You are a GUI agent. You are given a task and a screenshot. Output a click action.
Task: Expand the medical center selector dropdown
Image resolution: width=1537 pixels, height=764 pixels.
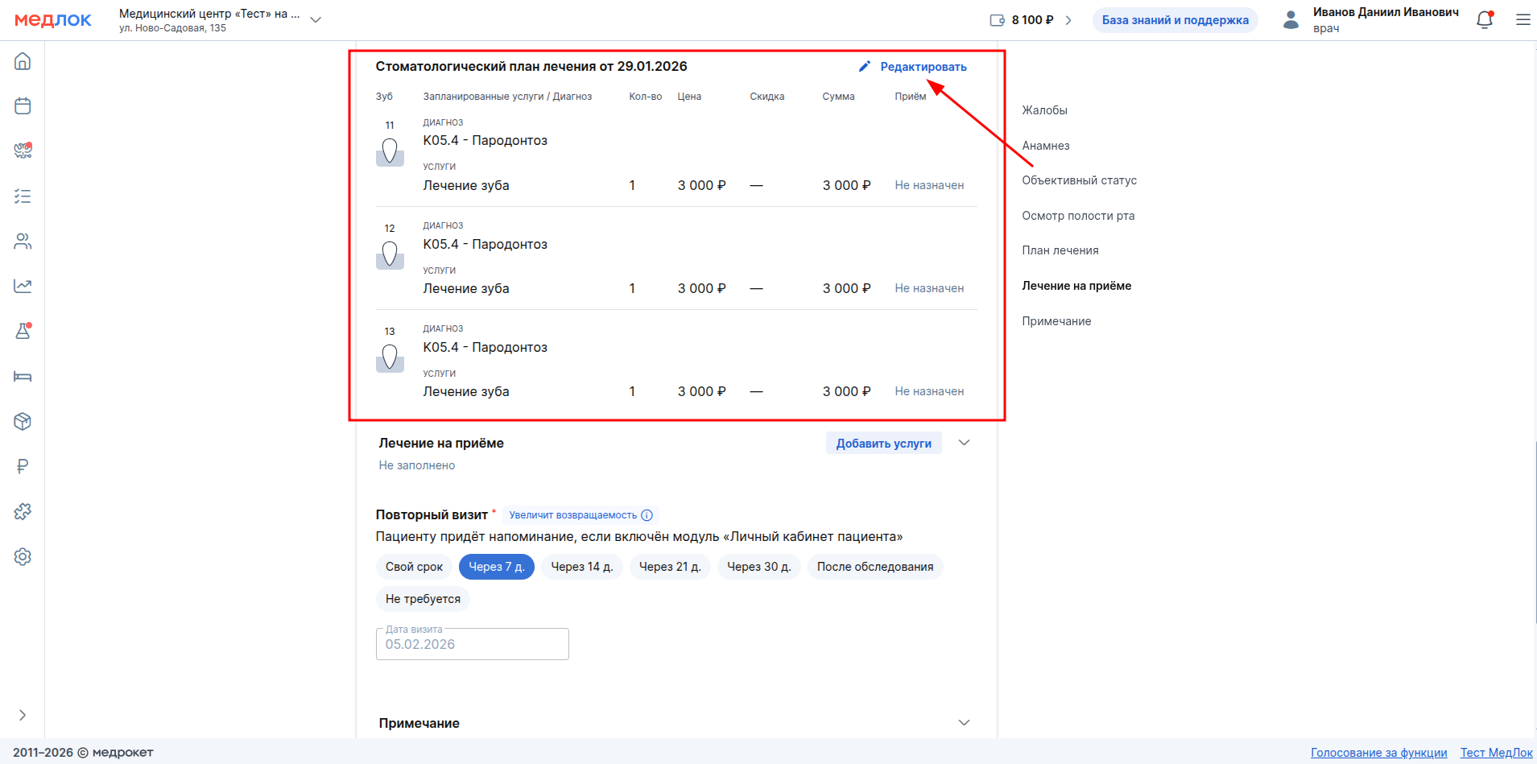coord(316,20)
